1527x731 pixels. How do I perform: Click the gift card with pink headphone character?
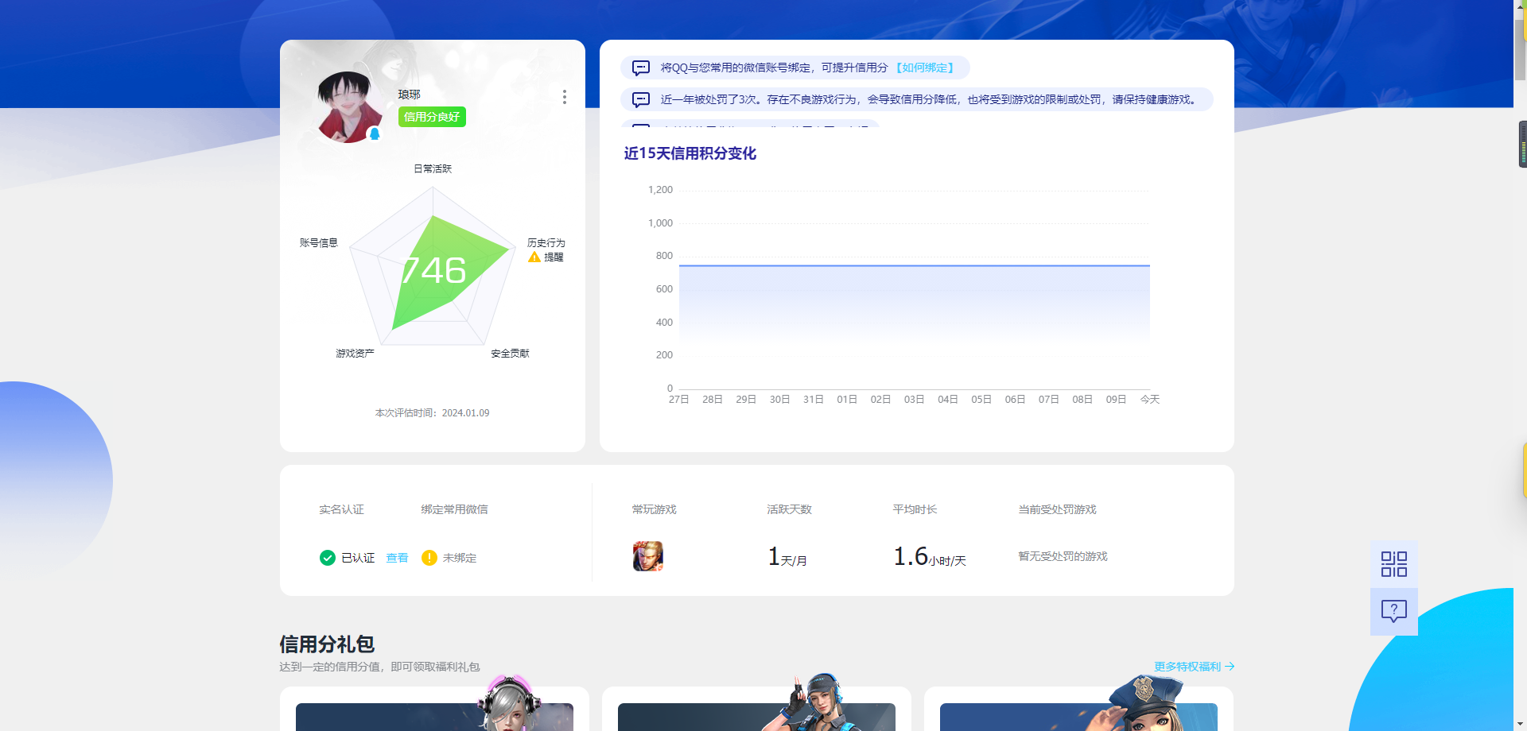click(434, 709)
